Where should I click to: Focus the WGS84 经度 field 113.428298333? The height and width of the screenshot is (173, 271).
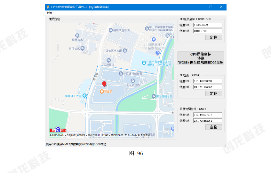208,81
